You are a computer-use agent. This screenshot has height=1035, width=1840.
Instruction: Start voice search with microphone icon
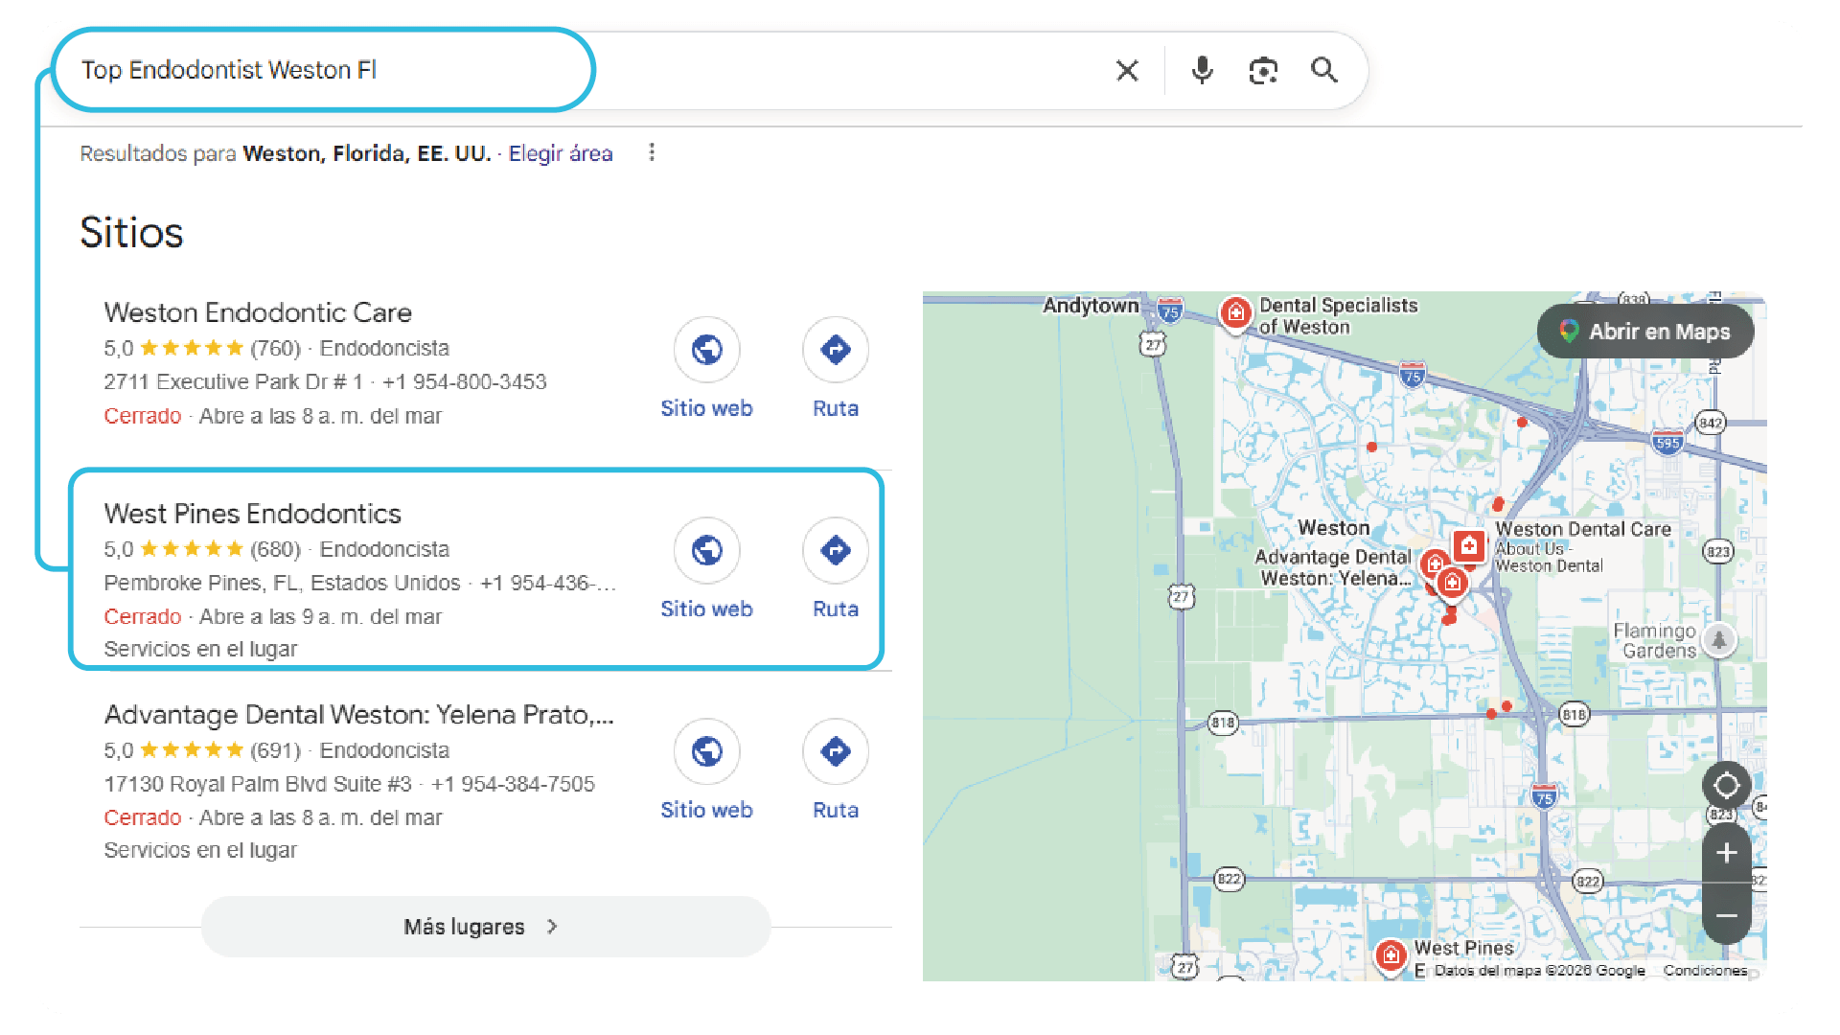tap(1202, 70)
